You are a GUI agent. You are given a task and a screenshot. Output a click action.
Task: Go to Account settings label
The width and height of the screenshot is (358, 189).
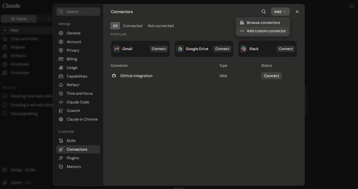pos(74,42)
